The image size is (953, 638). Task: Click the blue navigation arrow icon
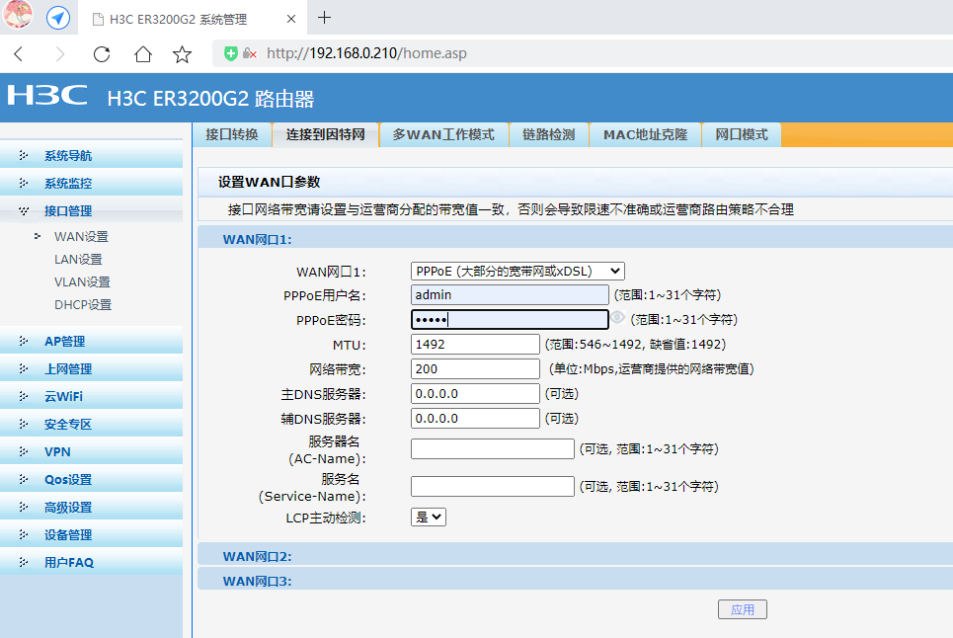(x=58, y=18)
